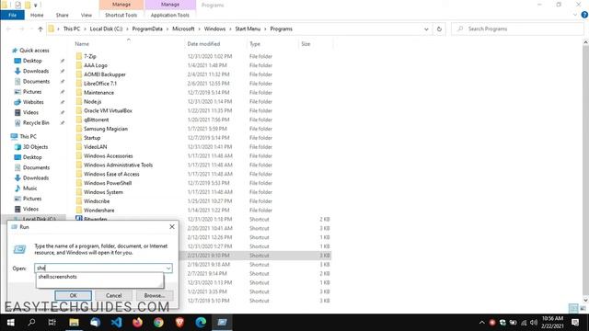Click the Local Disk (C:) breadcrumb
Image resolution: width=589 pixels, height=331 pixels.
(106, 29)
